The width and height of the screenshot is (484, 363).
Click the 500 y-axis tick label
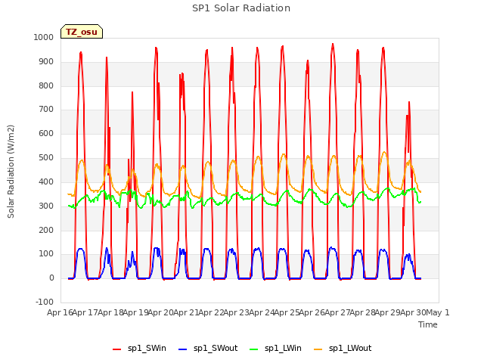[46, 158]
